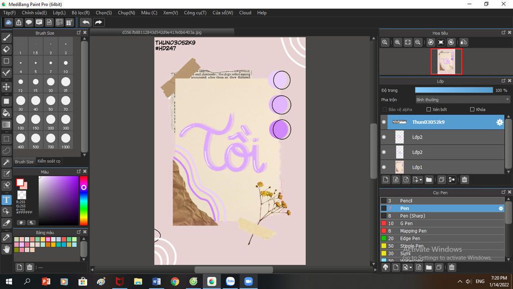This screenshot has width=513, height=289.
Task: Delete the selected layer with trash icon
Action: tap(464, 180)
